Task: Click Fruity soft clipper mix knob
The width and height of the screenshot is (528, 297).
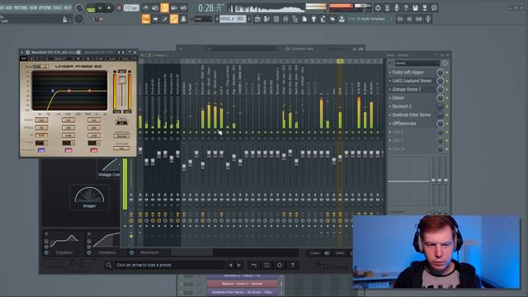Action: pyautogui.click(x=440, y=73)
